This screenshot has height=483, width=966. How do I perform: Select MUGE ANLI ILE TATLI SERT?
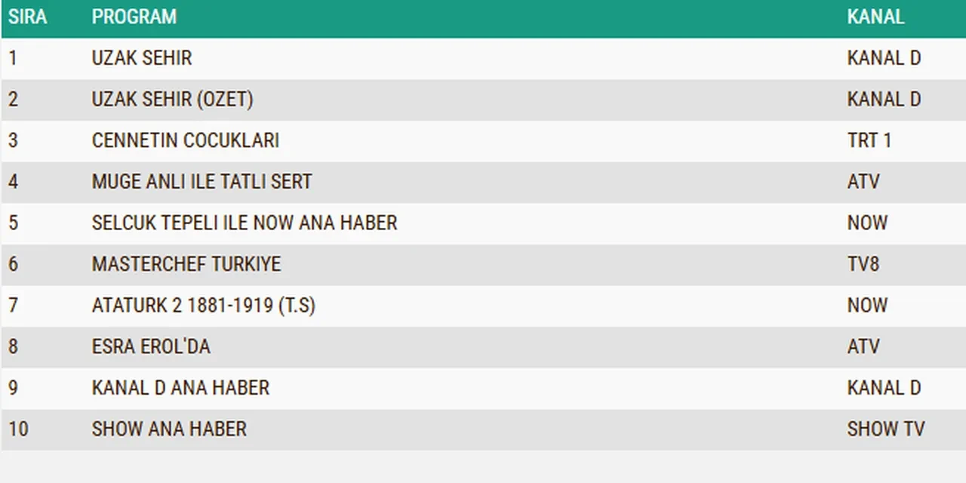pyautogui.click(x=202, y=182)
